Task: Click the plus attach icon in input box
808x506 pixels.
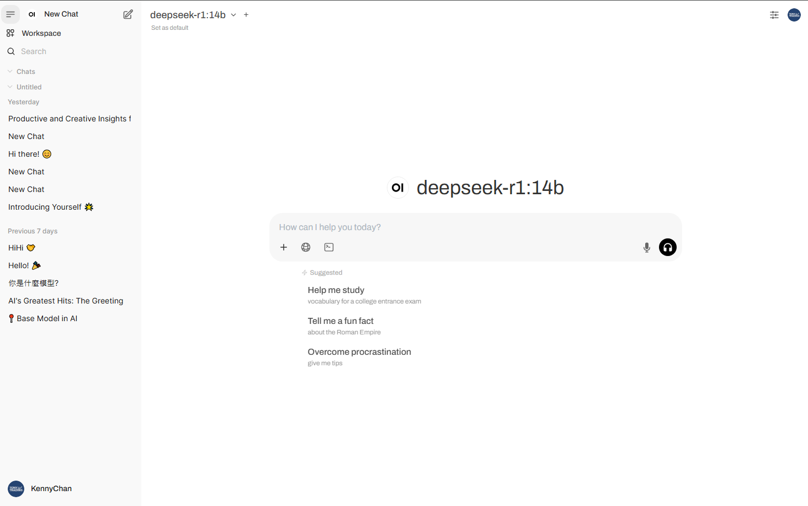Action: (284, 247)
